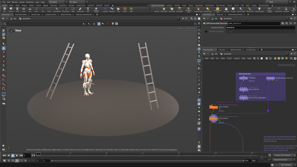Open the No cam camera dropdown
Image resolution: width=297 pixels, height=167 pixels.
[191, 28]
